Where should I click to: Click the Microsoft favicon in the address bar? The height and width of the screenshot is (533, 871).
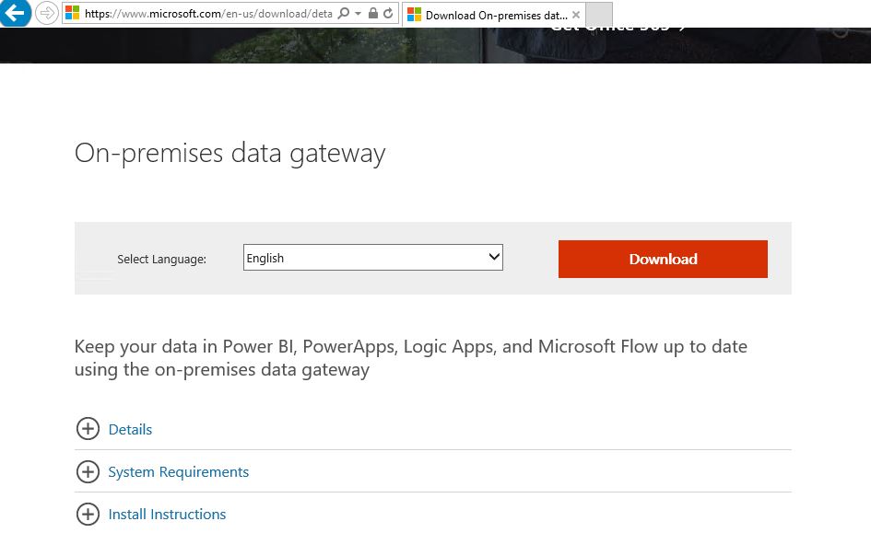click(73, 13)
